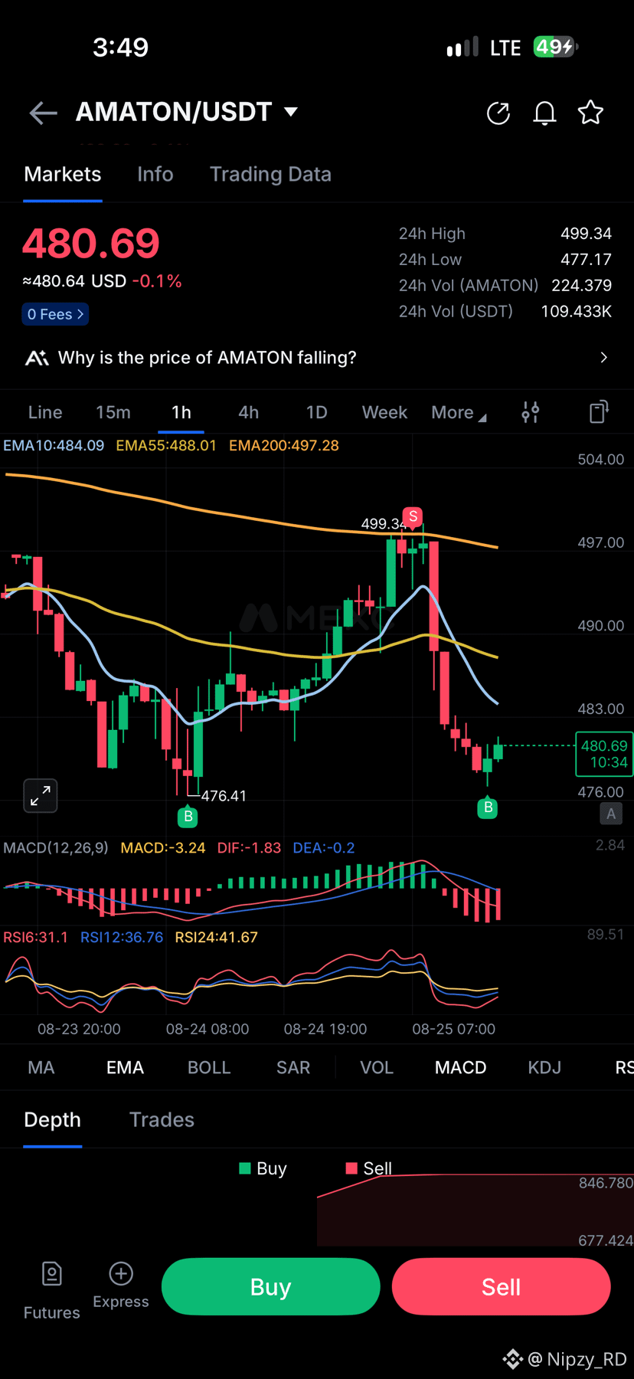
Task: Expand chart to fullscreen icon
Action: tap(41, 796)
